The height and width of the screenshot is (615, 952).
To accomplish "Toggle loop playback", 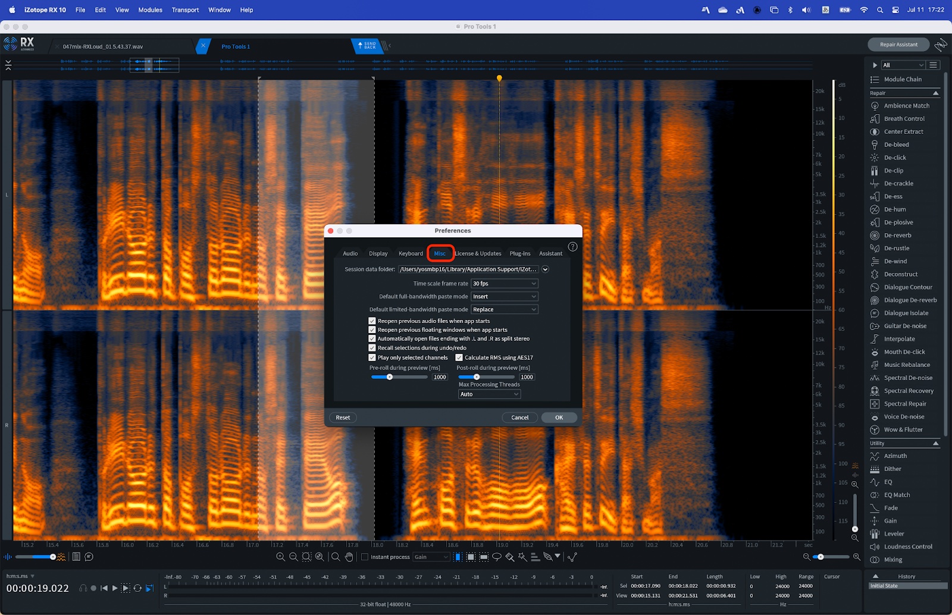I will pyautogui.click(x=137, y=588).
